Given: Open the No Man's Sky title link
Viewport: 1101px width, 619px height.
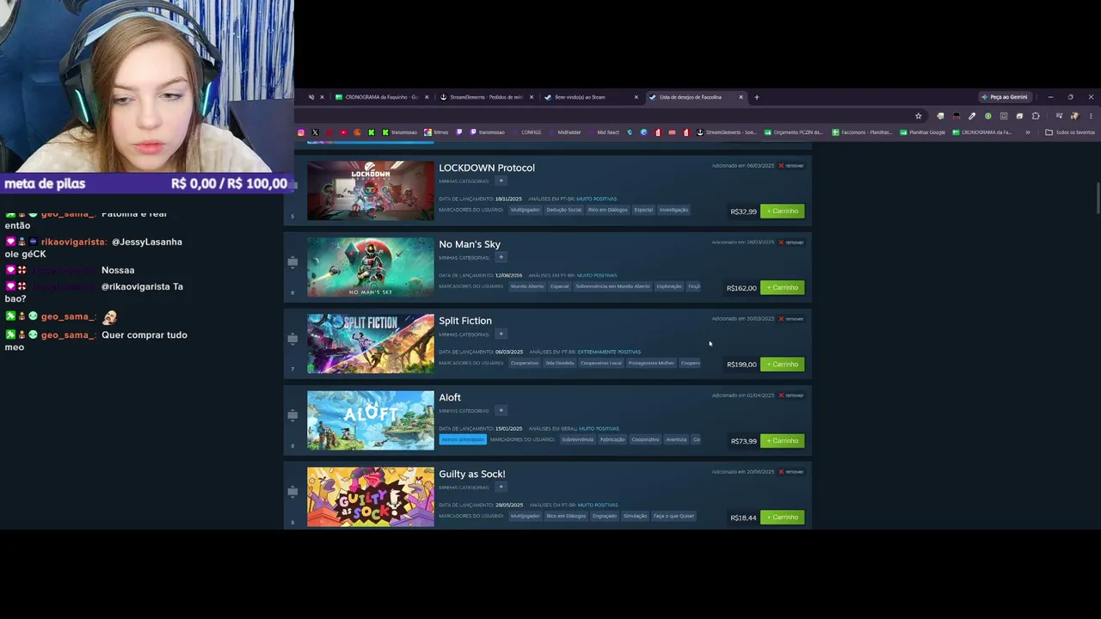Looking at the screenshot, I should pos(470,245).
